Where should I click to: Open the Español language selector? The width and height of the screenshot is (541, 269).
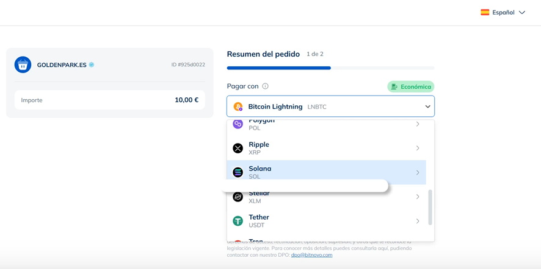tap(503, 12)
